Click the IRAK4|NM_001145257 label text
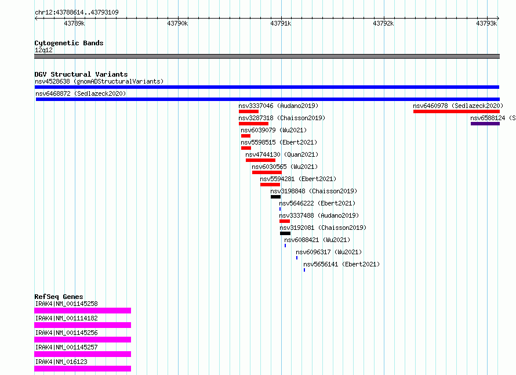Screen dimensions: 516x375 67,347
